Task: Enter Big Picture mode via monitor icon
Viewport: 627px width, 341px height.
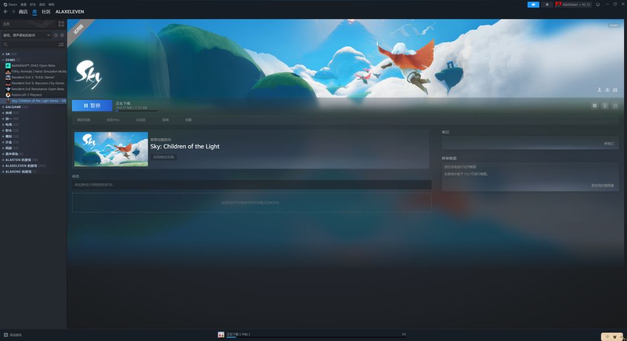Action: [598, 5]
